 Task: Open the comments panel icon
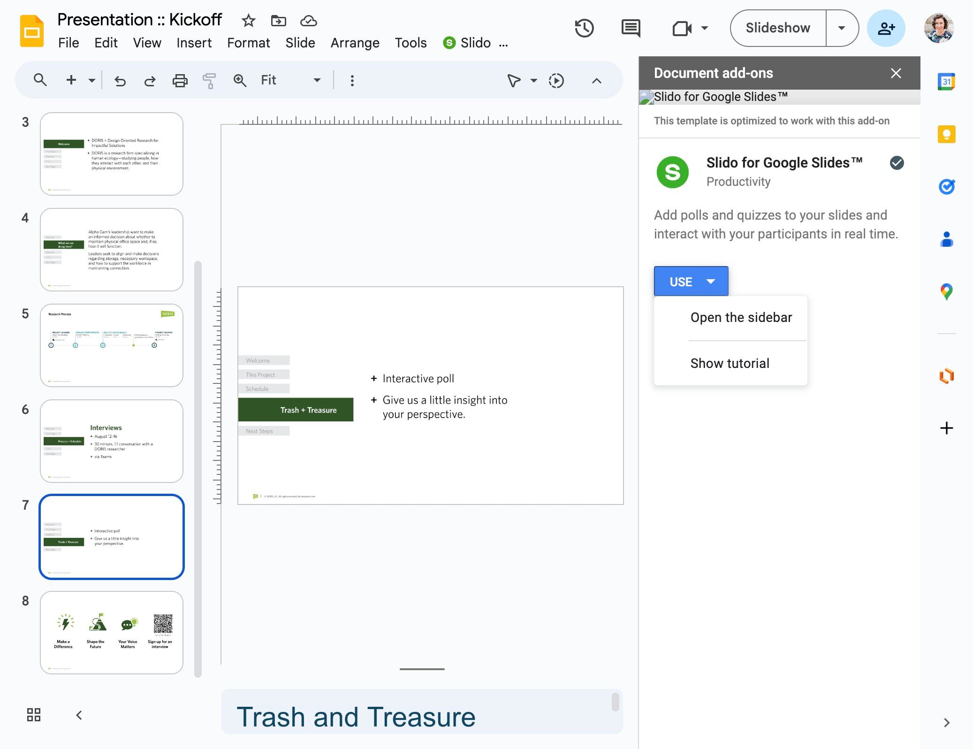coord(631,28)
